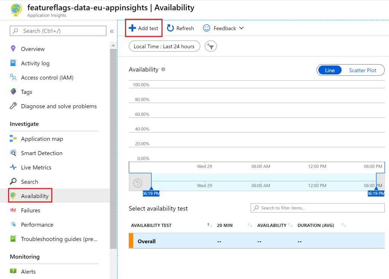The width and height of the screenshot is (389, 279).
Task: Click the reset zoom undo icon
Action: click(x=138, y=184)
